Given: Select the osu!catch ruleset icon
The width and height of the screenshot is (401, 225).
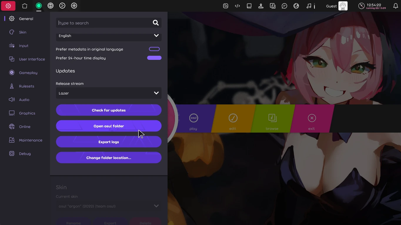Looking at the screenshot, I should [62, 6].
